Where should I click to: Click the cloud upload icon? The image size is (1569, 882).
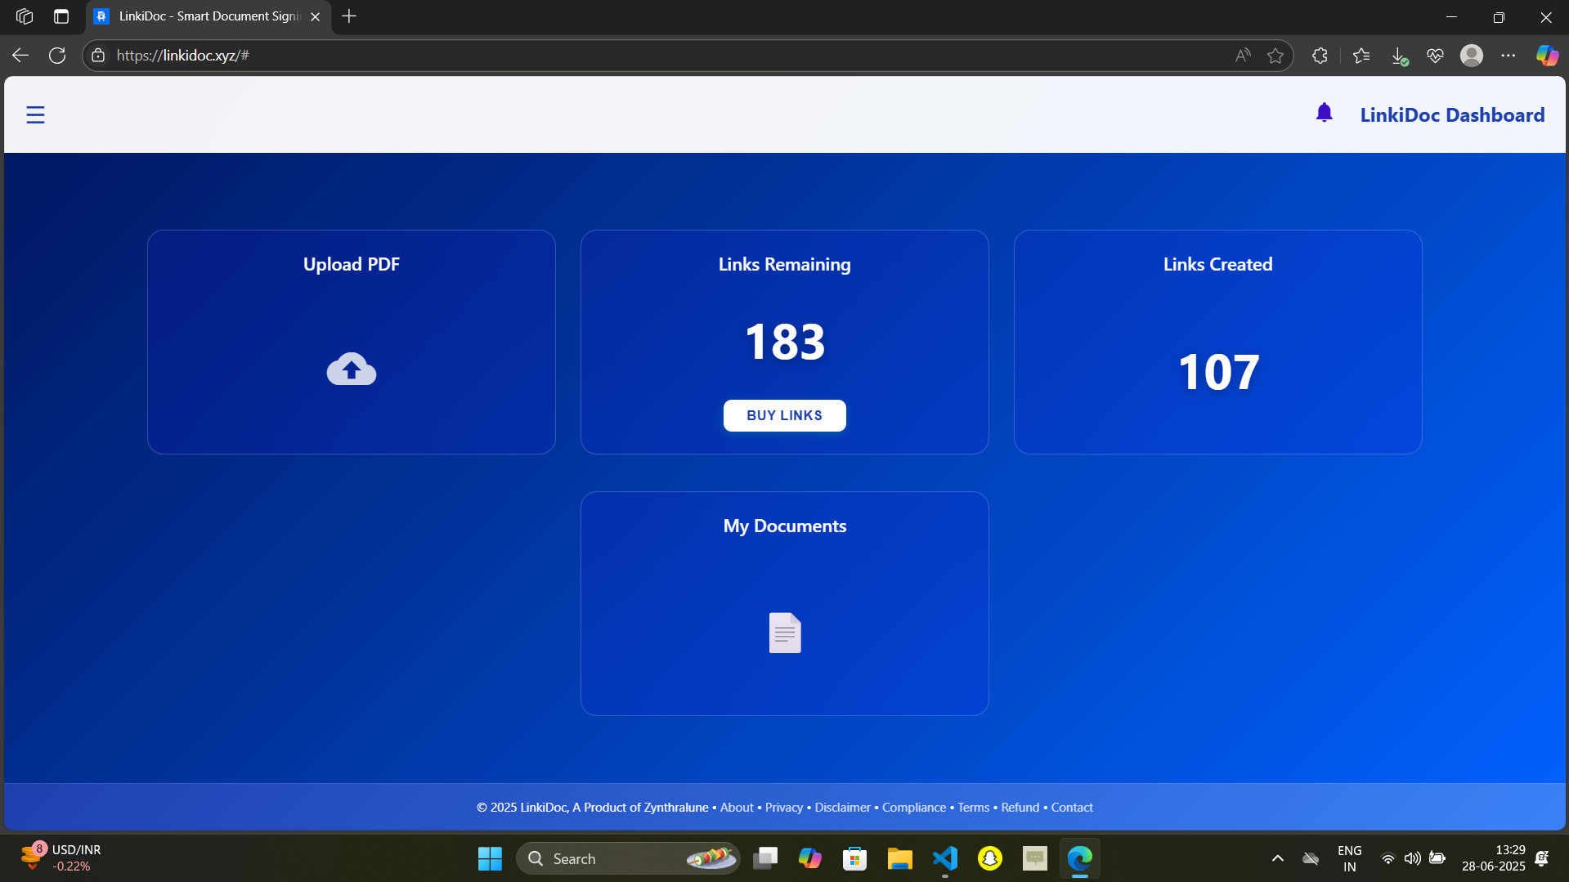click(352, 369)
